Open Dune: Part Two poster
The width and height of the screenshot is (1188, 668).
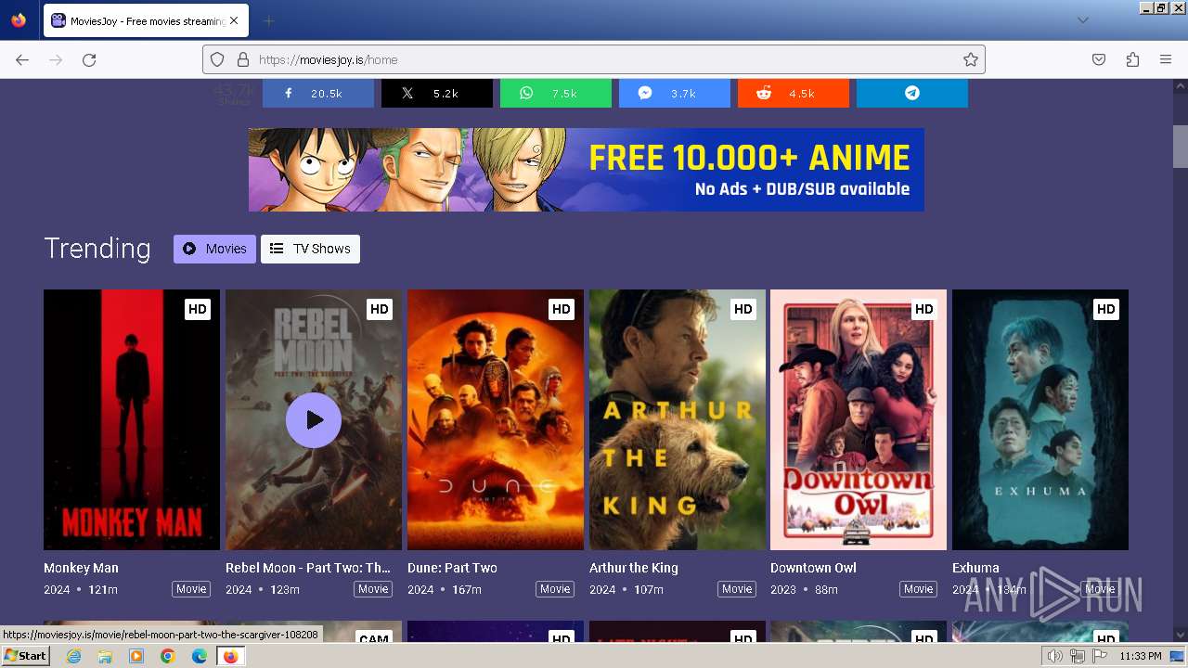click(496, 419)
